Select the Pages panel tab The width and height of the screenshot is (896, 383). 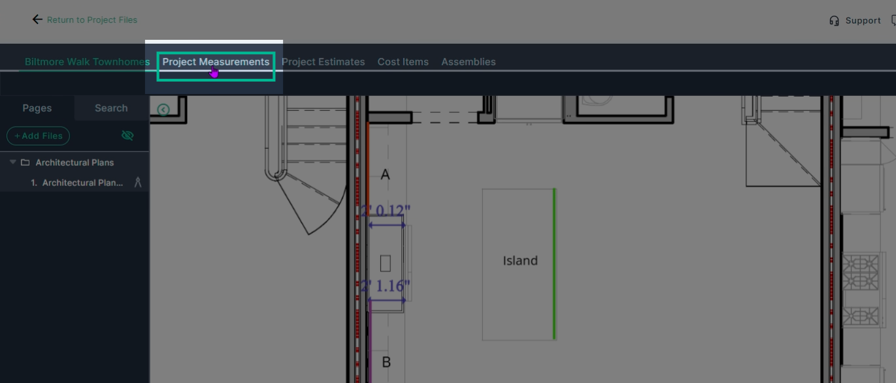click(x=37, y=108)
